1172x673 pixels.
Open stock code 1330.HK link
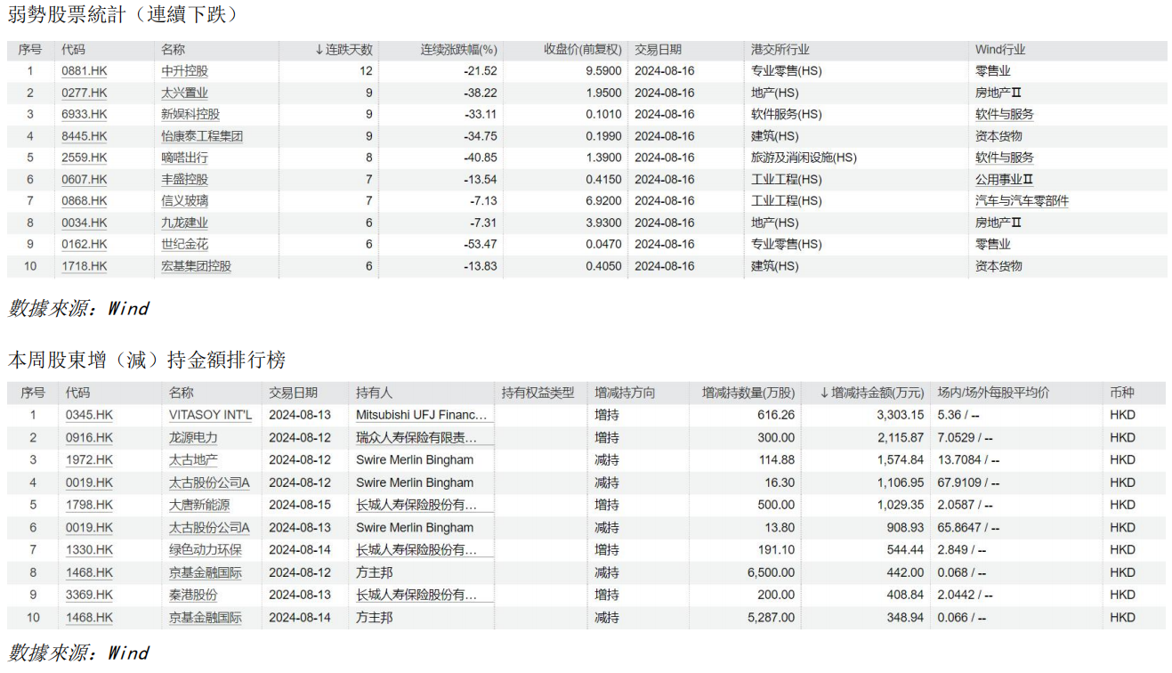(x=89, y=550)
